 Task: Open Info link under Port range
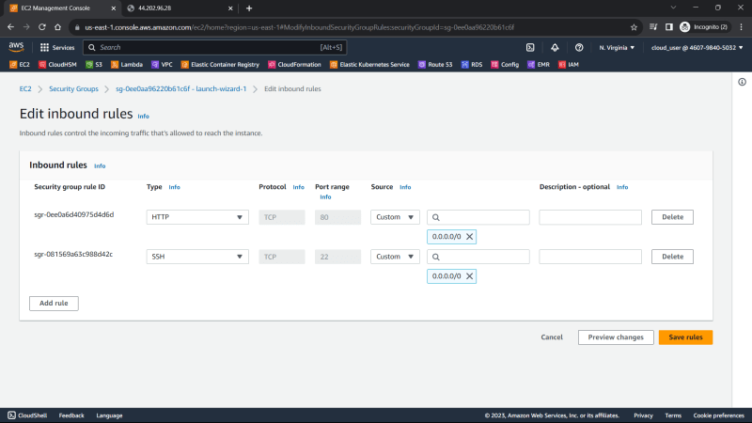(325, 197)
